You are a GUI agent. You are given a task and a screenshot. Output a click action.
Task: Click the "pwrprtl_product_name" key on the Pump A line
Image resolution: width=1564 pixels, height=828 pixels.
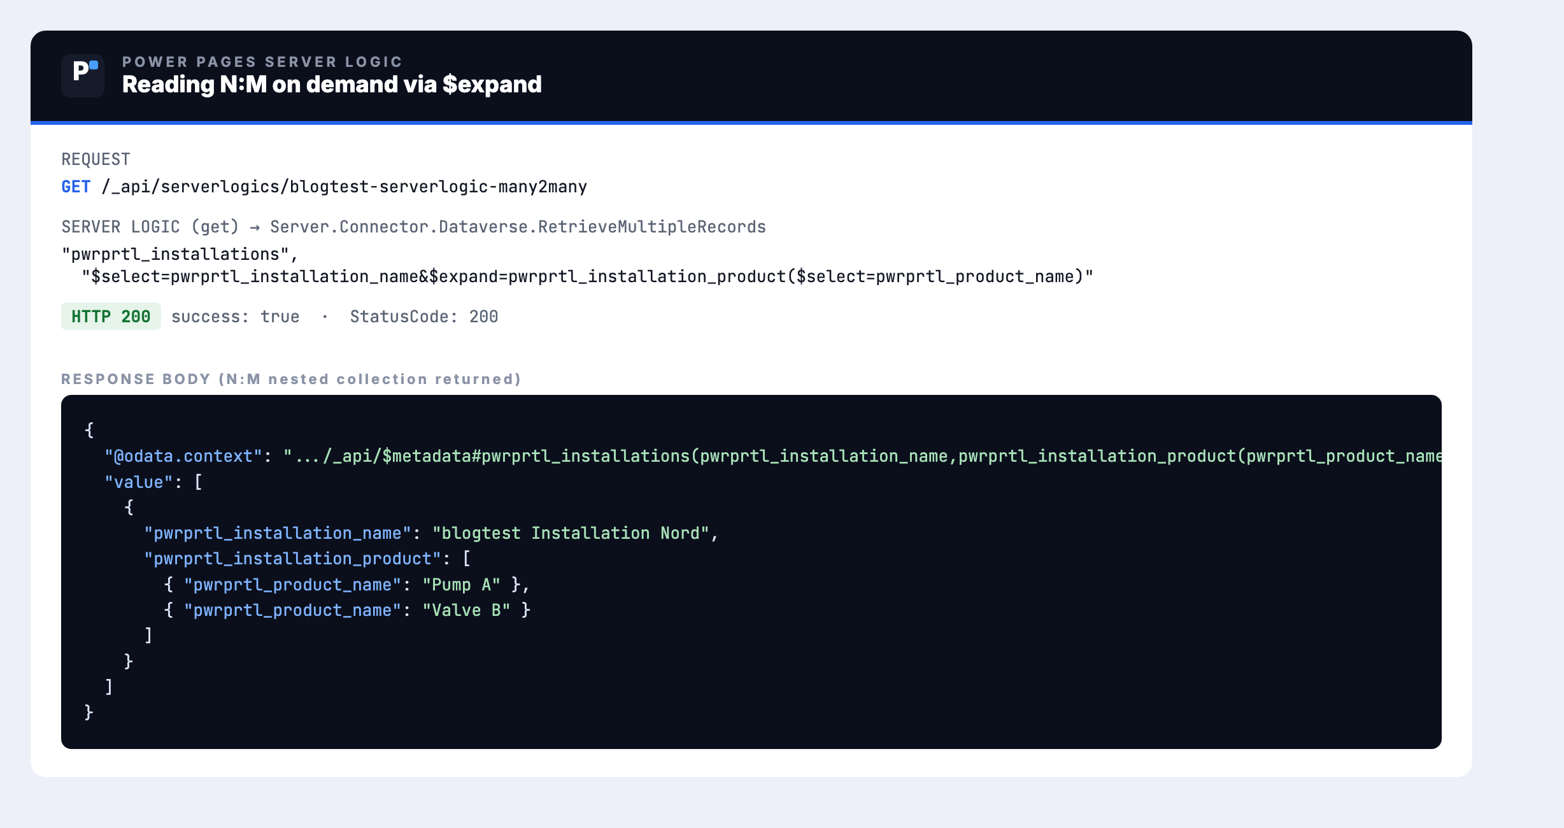coord(293,585)
